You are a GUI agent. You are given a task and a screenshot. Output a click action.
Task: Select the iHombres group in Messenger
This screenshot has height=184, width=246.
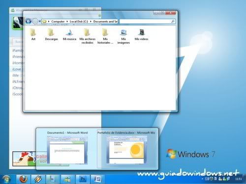18,63
